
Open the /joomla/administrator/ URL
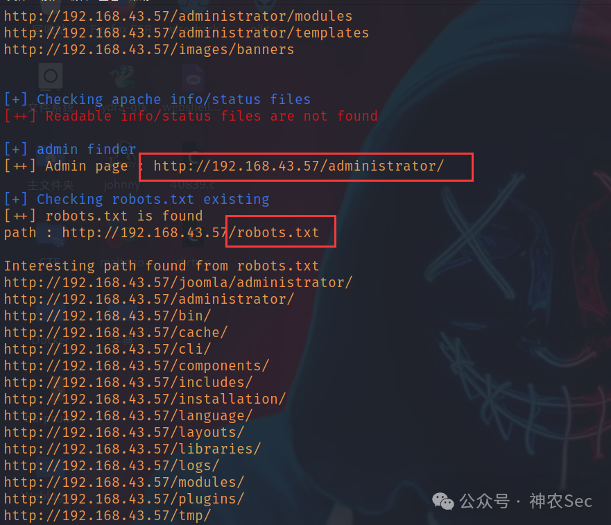pyautogui.click(x=178, y=283)
